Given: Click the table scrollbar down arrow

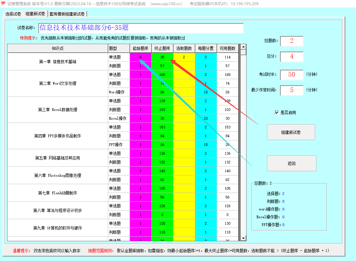Looking at the screenshot, I should point(243,238).
